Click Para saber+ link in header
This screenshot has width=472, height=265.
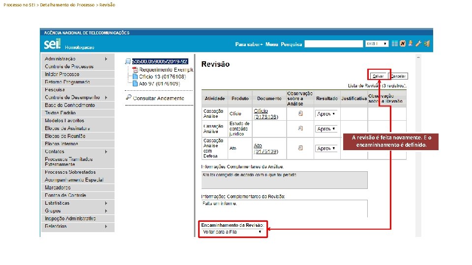[249, 44]
